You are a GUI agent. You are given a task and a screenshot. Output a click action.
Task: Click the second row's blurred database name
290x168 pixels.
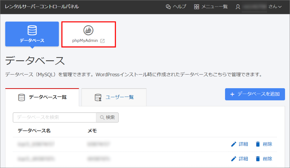pyautogui.click(x=36, y=159)
